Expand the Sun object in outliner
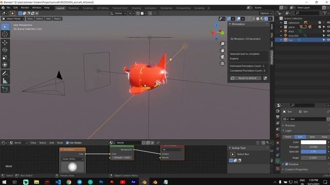 coord(281,40)
